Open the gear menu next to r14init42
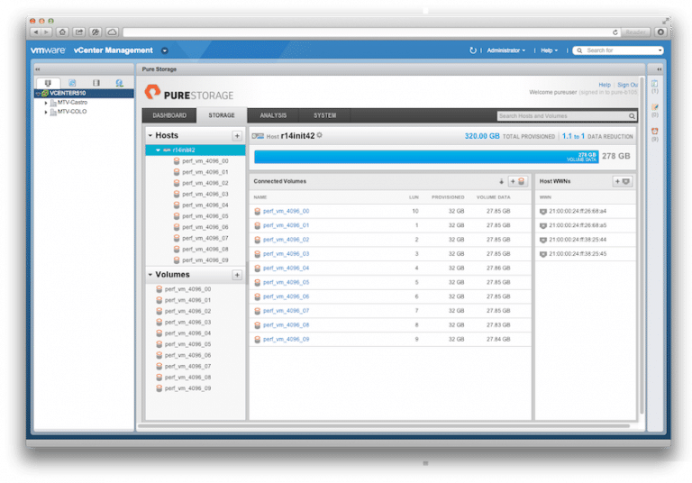 (320, 135)
